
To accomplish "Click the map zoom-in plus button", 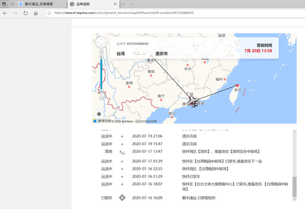I will (x=101, y=57).
